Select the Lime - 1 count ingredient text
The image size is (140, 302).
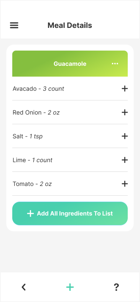(x=33, y=160)
